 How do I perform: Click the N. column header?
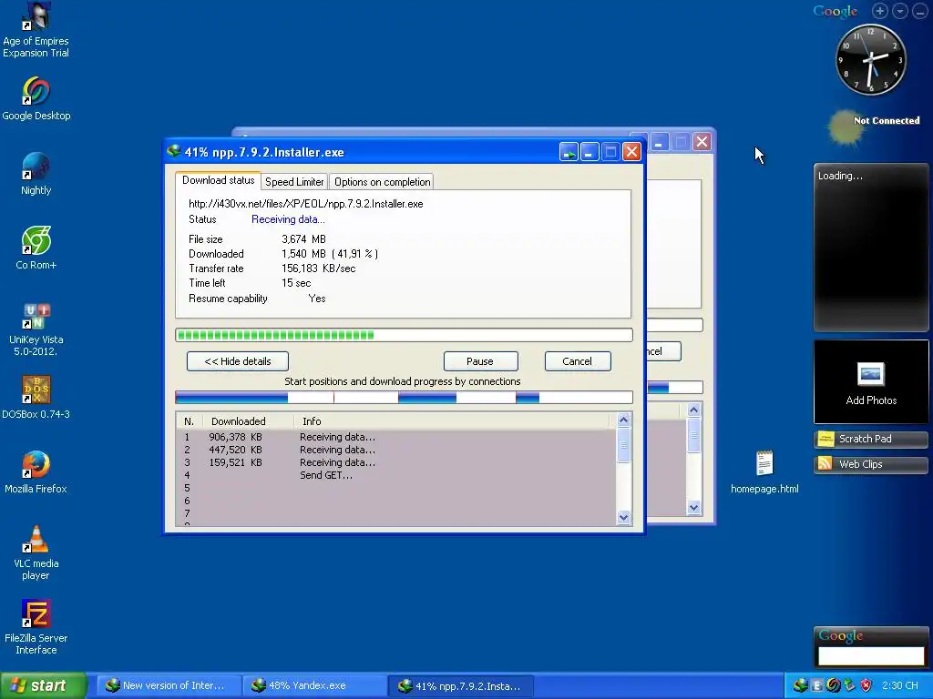tap(190, 421)
